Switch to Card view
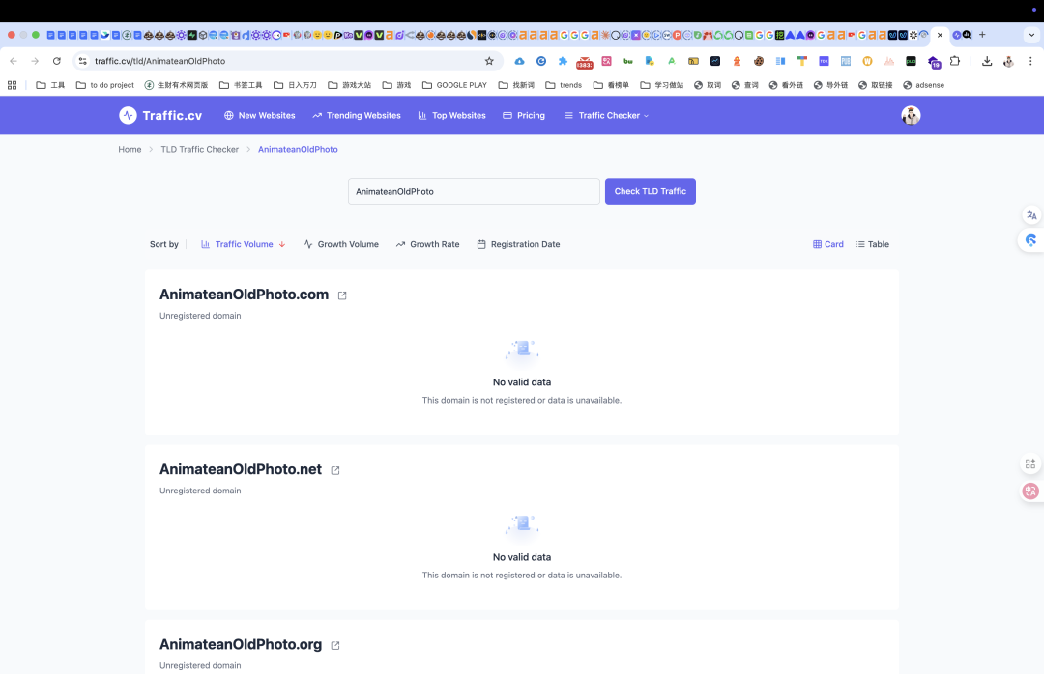This screenshot has height=674, width=1044. tap(828, 244)
